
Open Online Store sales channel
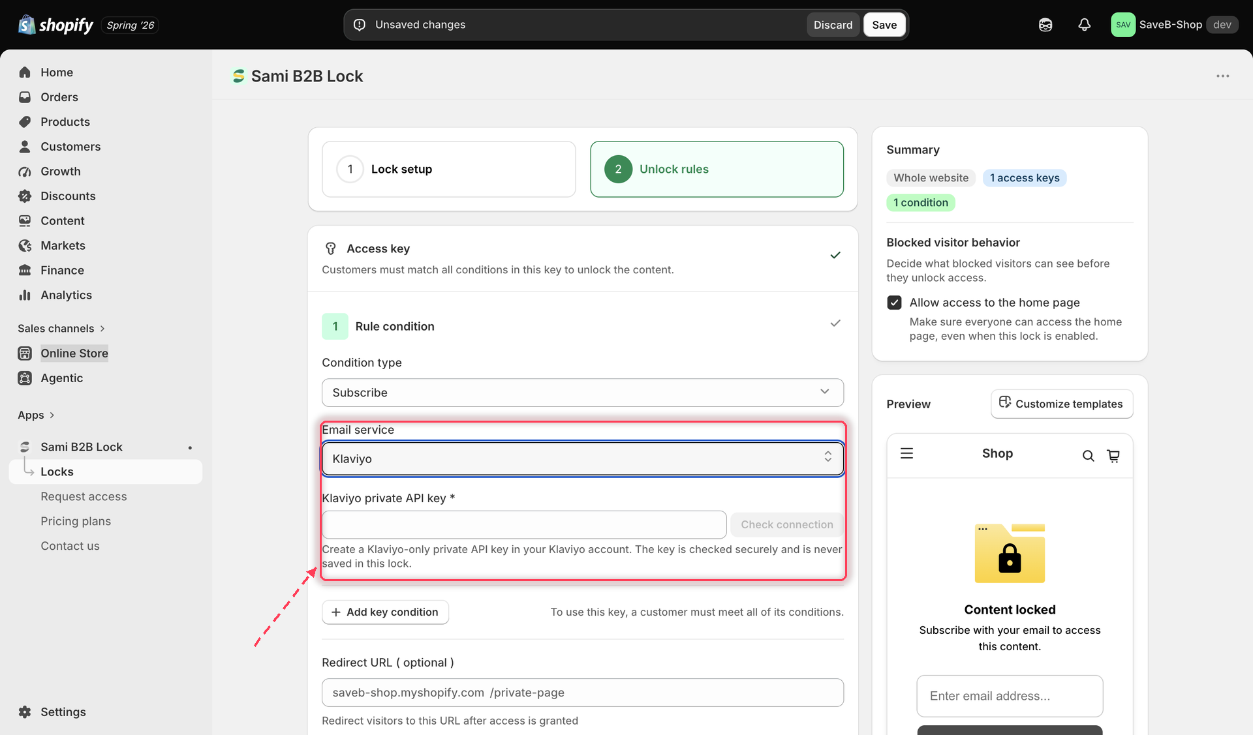74,353
